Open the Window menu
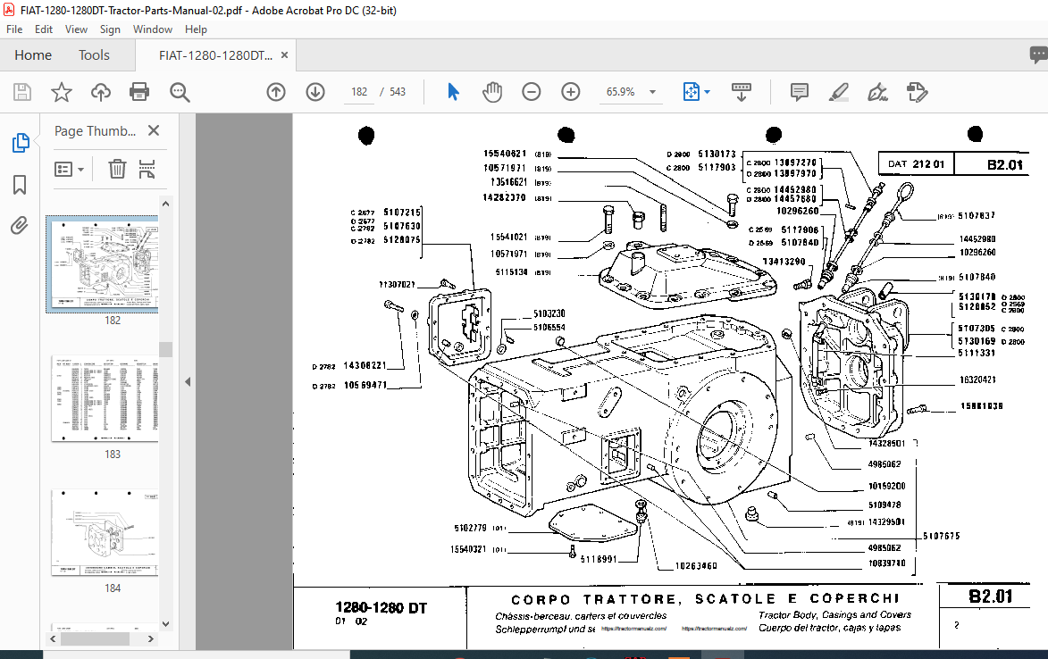Screen dimensions: 1048x659 (x=153, y=29)
